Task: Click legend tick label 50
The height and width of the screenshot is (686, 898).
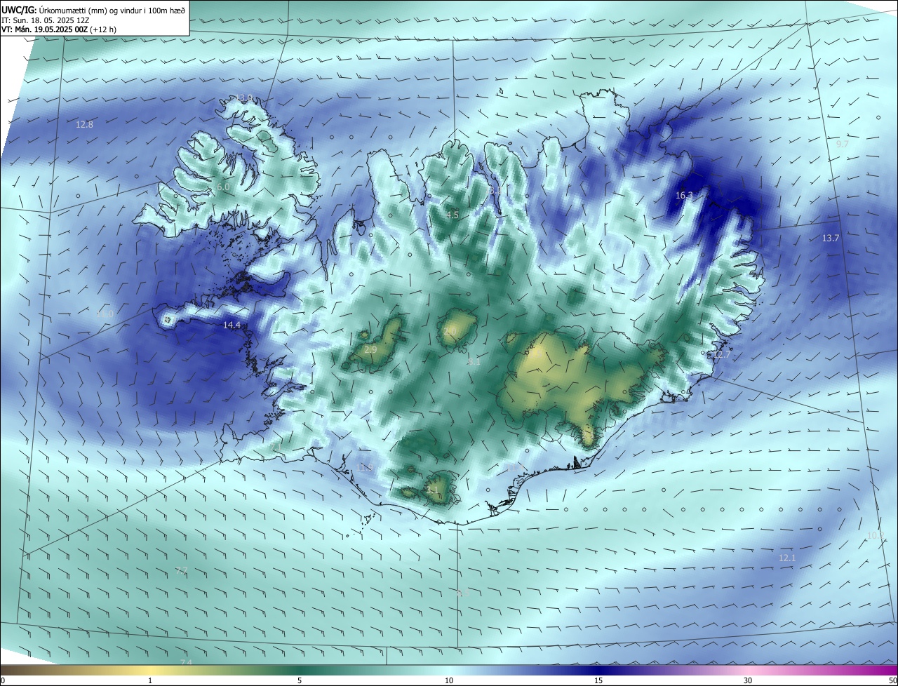Action: (892, 680)
